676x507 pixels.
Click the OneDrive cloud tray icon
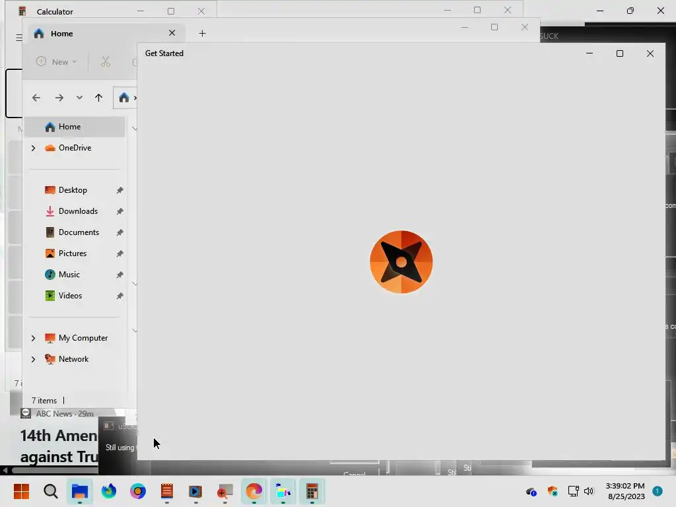click(531, 491)
